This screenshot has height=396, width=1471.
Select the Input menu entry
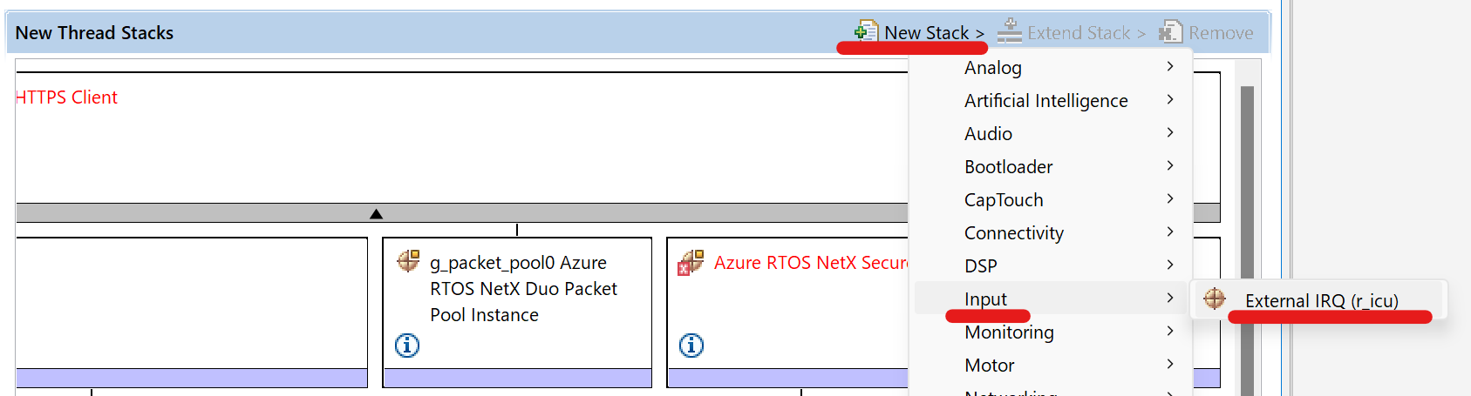pos(1051,299)
